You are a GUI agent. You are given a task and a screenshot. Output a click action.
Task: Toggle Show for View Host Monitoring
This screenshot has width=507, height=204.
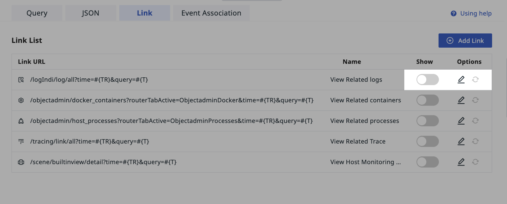click(427, 162)
